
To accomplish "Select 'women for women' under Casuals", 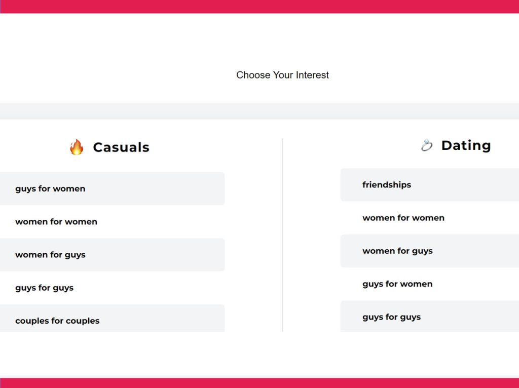I will coord(112,221).
